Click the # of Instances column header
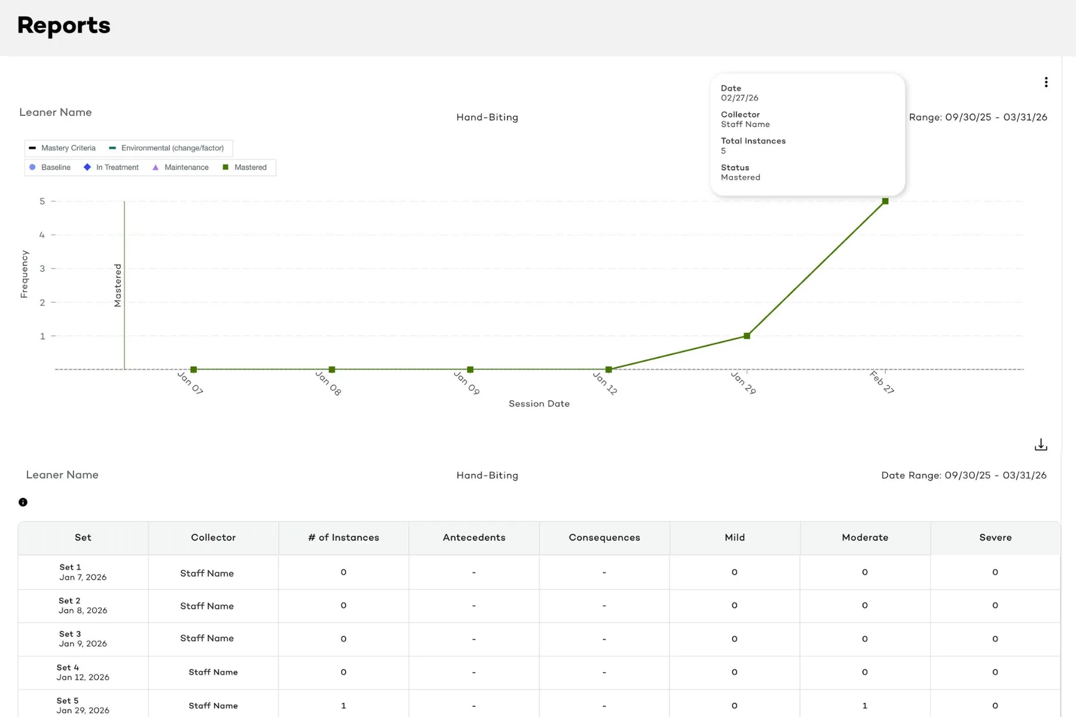Screen dimensions: 1076x717 click(344, 538)
